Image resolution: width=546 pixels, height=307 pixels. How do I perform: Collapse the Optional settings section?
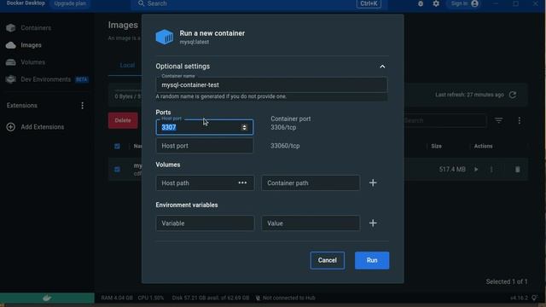pyautogui.click(x=382, y=67)
